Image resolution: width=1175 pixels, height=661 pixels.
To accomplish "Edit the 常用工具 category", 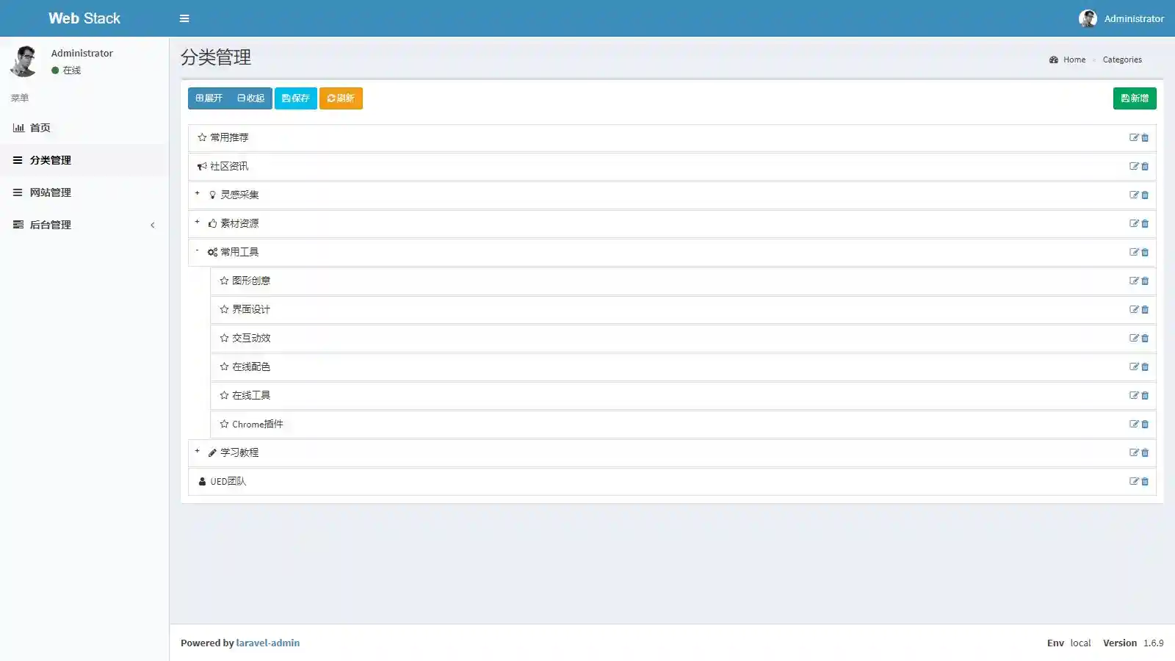I will click(1134, 252).
